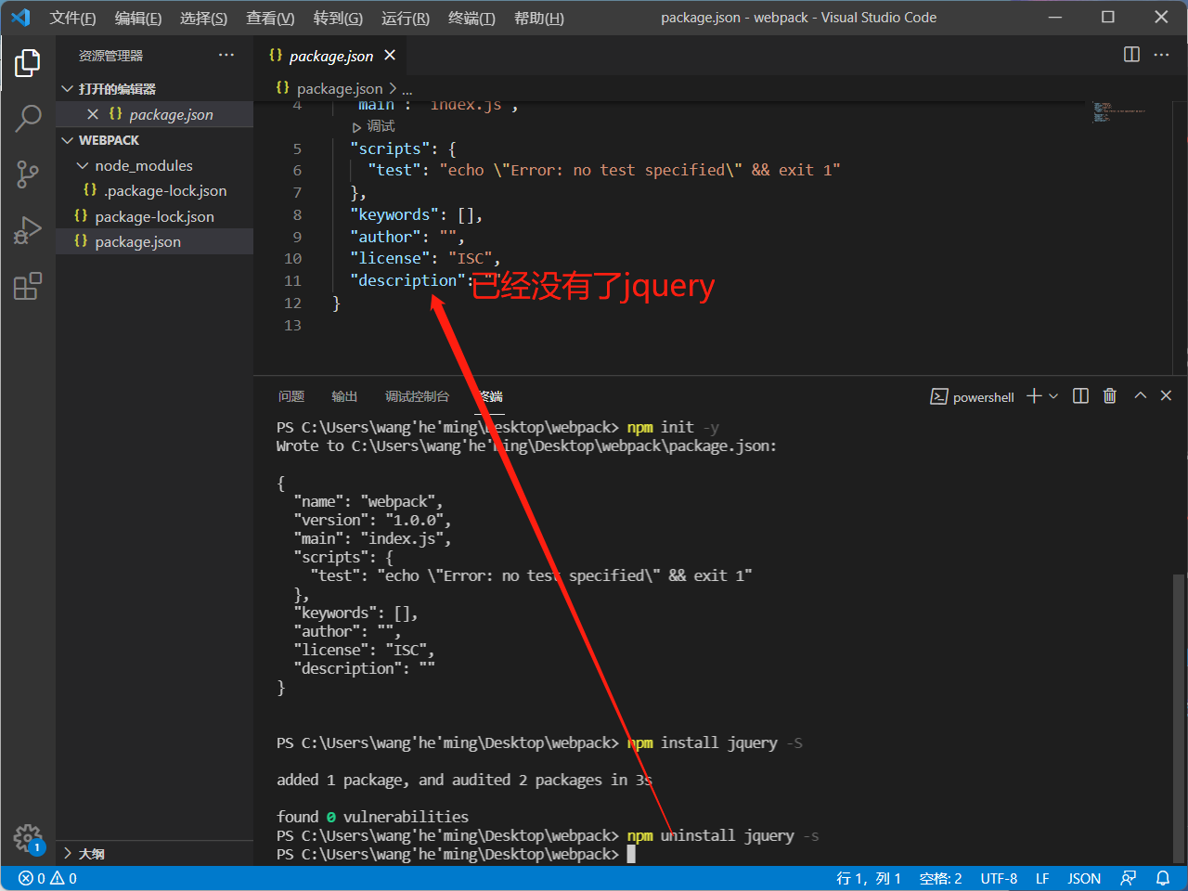Open .package-lock.json under node_modules
Image resolution: width=1188 pixels, height=891 pixels.
tap(165, 190)
